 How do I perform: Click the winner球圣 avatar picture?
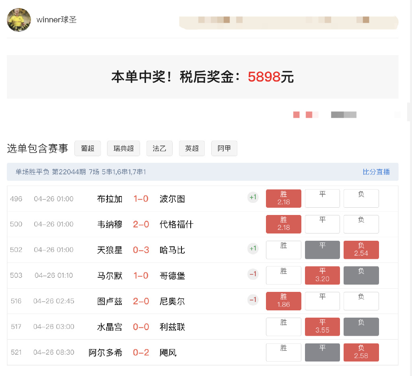[19, 19]
